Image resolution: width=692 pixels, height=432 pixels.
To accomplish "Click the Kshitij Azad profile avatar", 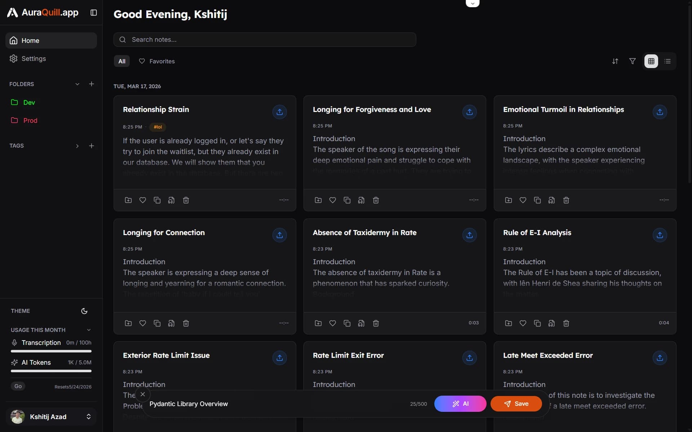I will tap(18, 417).
